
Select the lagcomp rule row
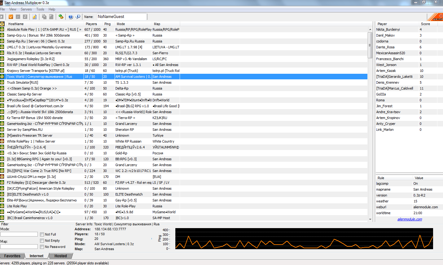[409, 183]
